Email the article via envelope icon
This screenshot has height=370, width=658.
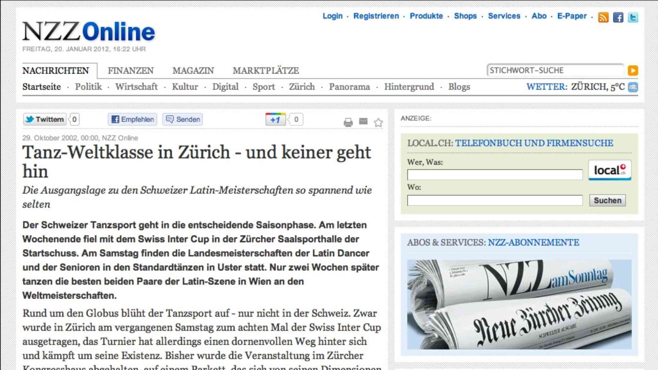tap(363, 121)
